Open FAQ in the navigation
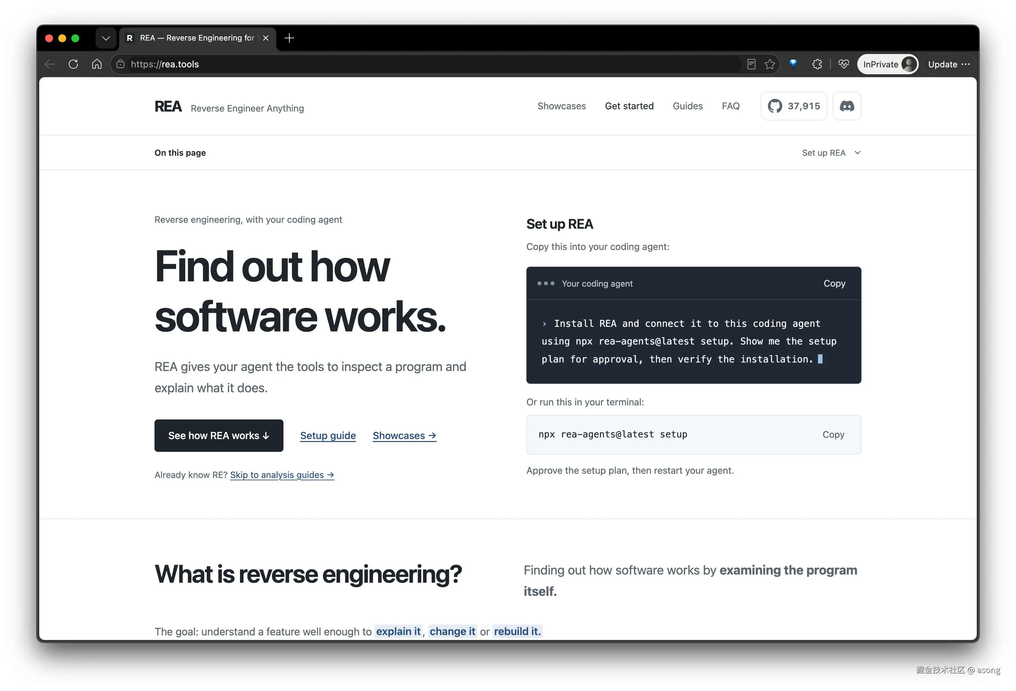The width and height of the screenshot is (1016, 691). (731, 106)
